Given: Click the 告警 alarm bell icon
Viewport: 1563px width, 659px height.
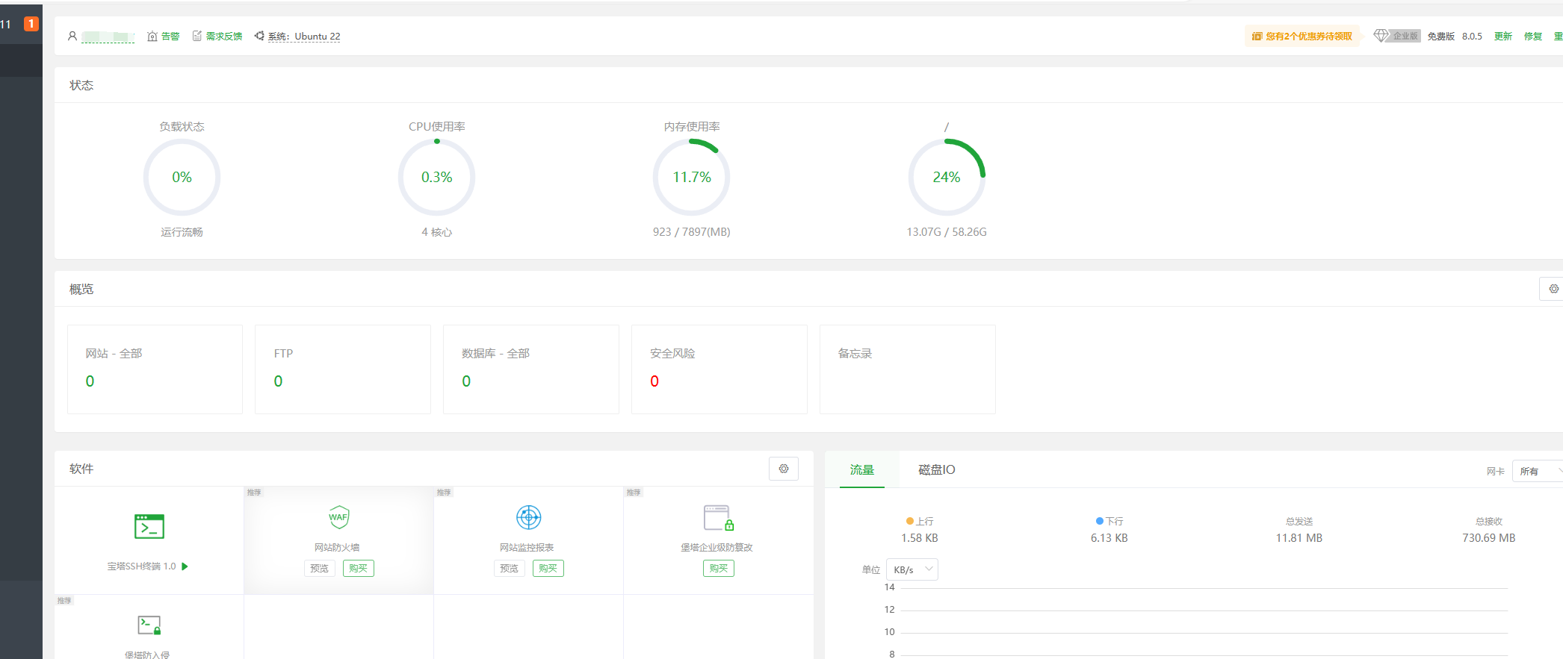Looking at the screenshot, I should pyautogui.click(x=152, y=36).
